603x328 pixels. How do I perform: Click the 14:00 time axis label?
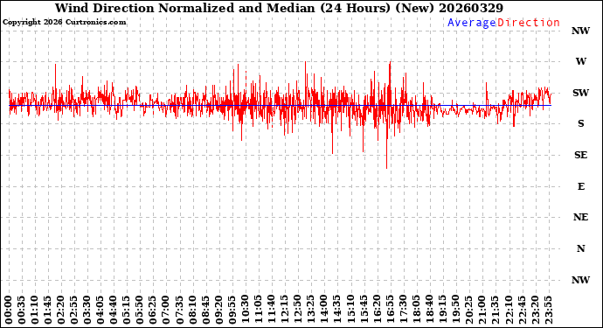coord(323,311)
